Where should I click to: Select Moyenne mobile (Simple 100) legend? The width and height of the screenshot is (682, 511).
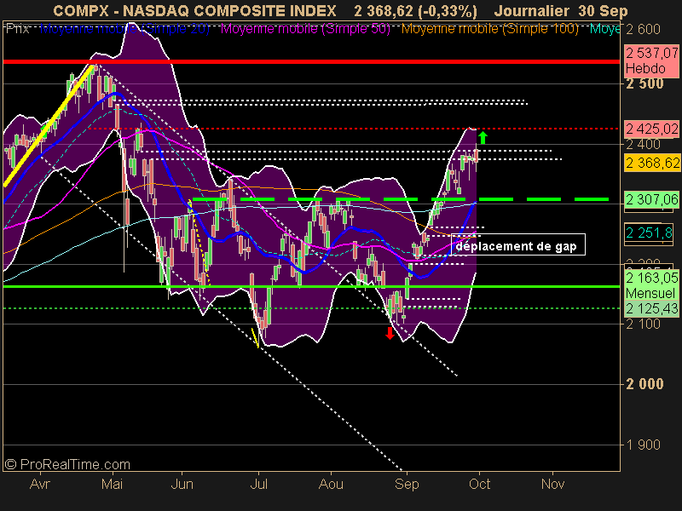coord(490,29)
